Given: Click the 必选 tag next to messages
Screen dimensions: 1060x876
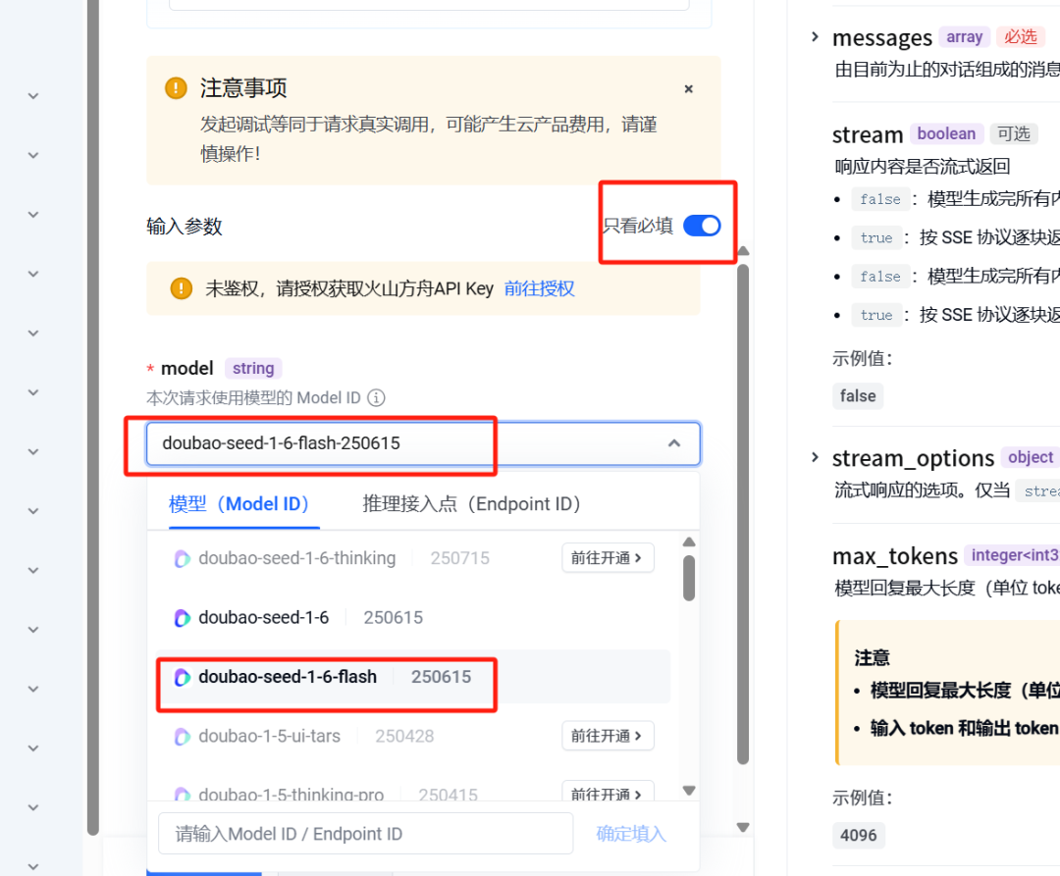Looking at the screenshot, I should point(1020,37).
